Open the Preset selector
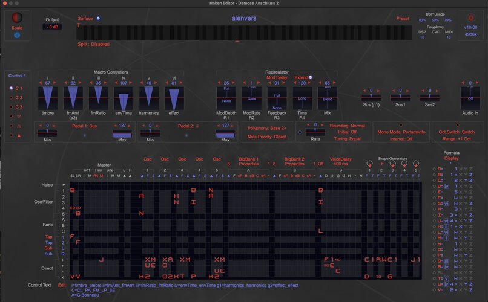 [403, 18]
